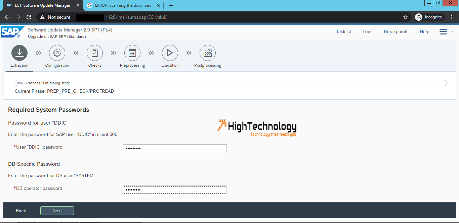Close the EC1 Software Update Manager tab
The height and width of the screenshot is (223, 459).
[78, 5]
